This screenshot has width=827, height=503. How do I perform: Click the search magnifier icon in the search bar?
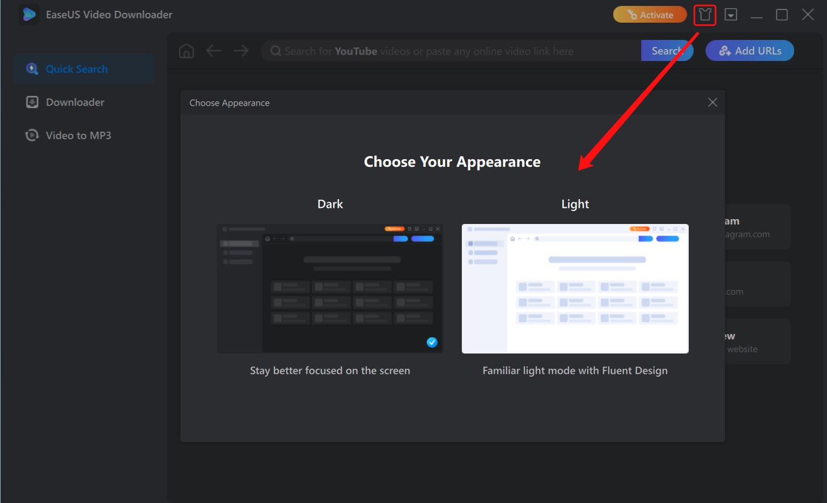tap(275, 51)
